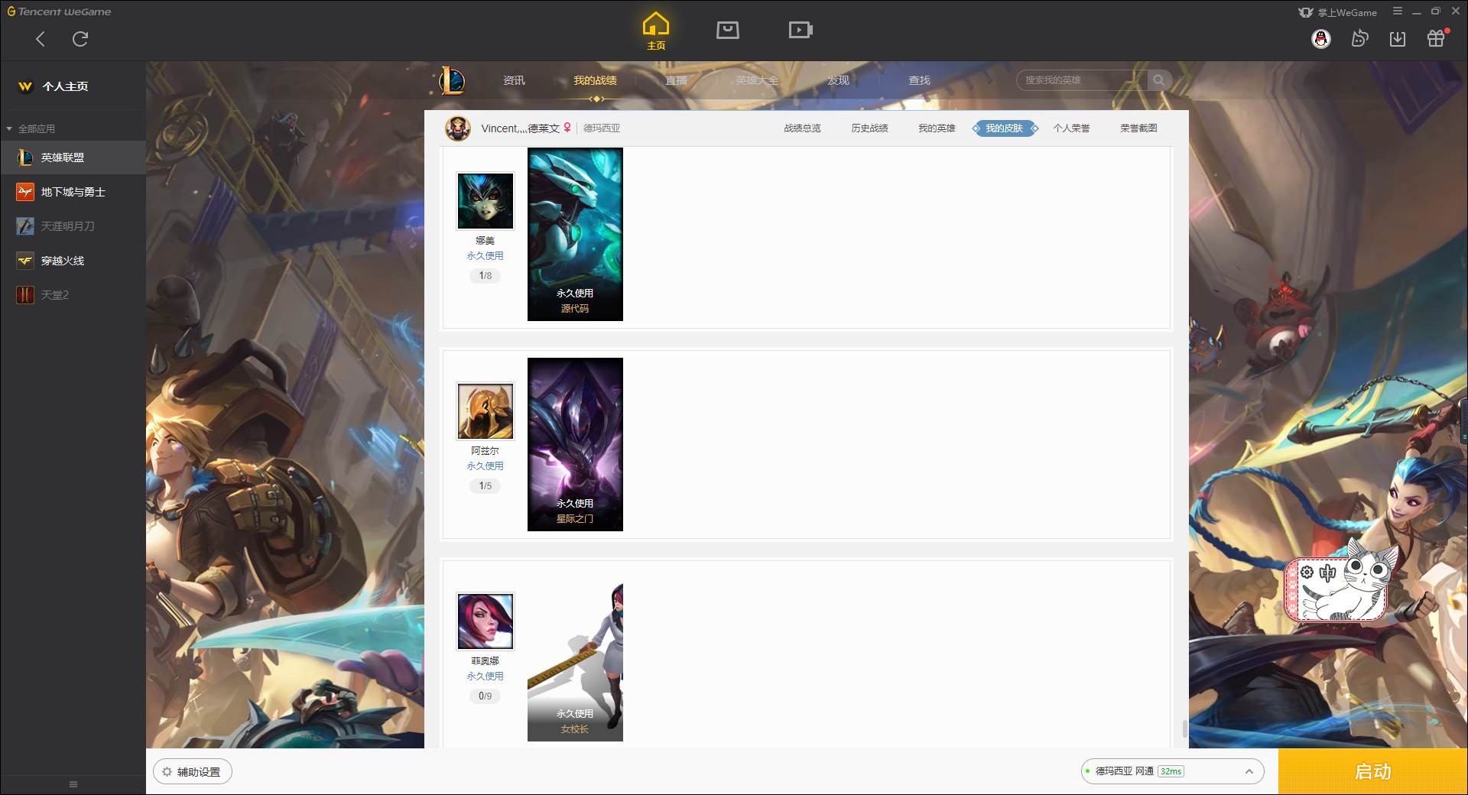
Task: Open the 查找 tab
Action: 919,80
